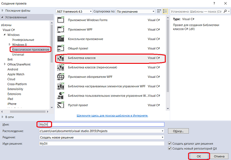
Task: Switch to medium icons list view
Action: point(165,11)
